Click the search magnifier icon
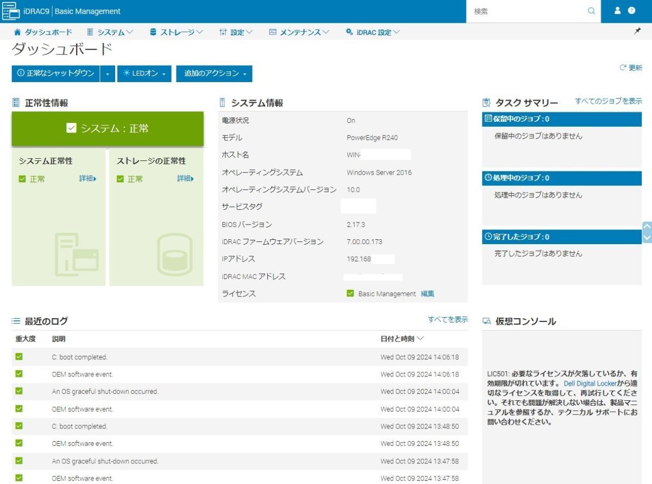652x484 pixels. (x=591, y=11)
